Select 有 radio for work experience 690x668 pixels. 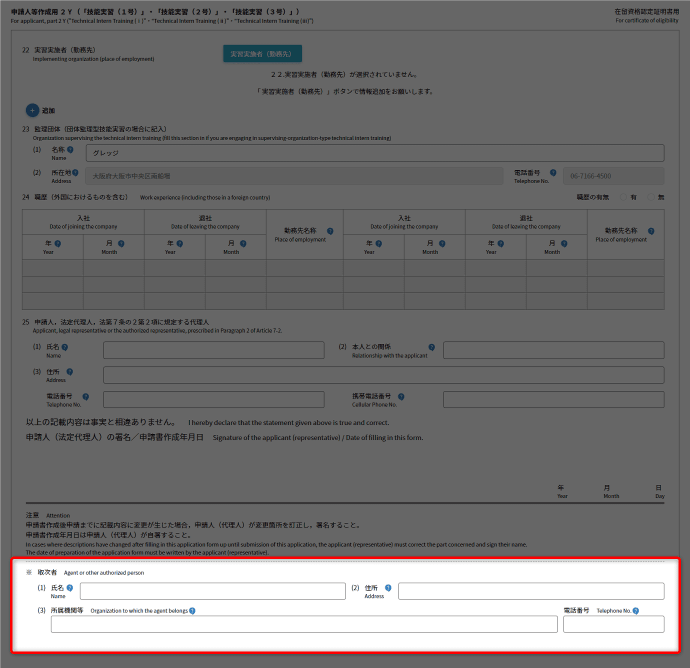pos(623,197)
